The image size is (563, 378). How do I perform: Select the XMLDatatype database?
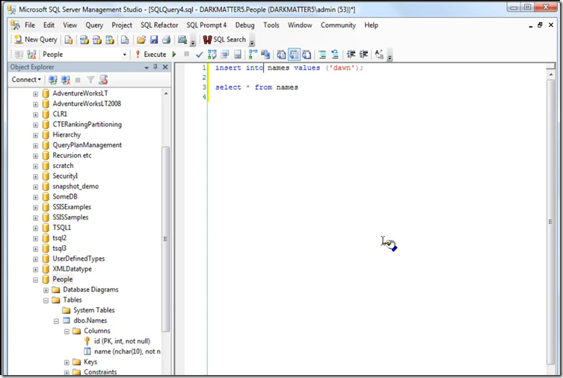(x=73, y=269)
